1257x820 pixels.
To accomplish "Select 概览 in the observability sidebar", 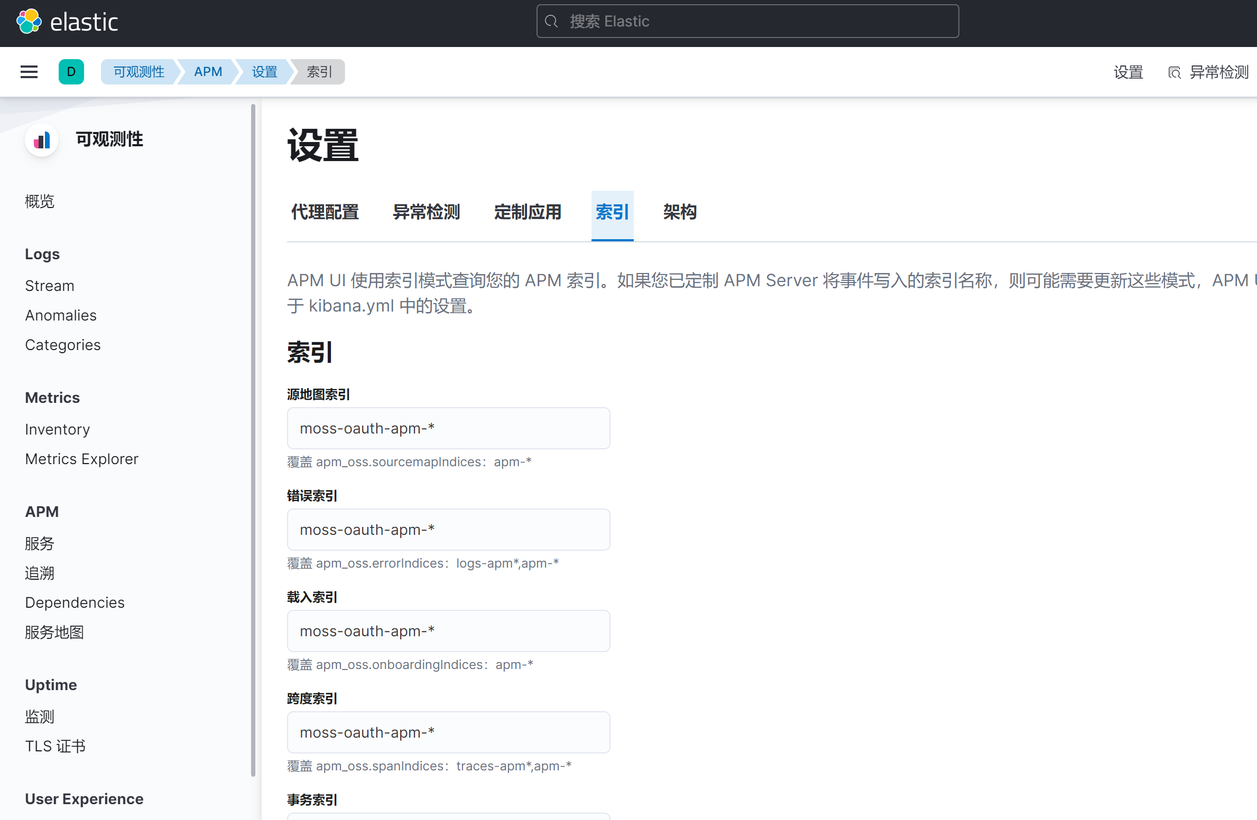I will coord(40,201).
